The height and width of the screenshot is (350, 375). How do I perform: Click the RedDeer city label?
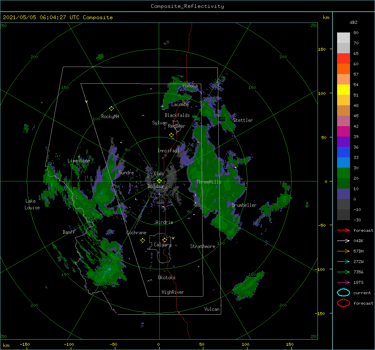pos(177,126)
